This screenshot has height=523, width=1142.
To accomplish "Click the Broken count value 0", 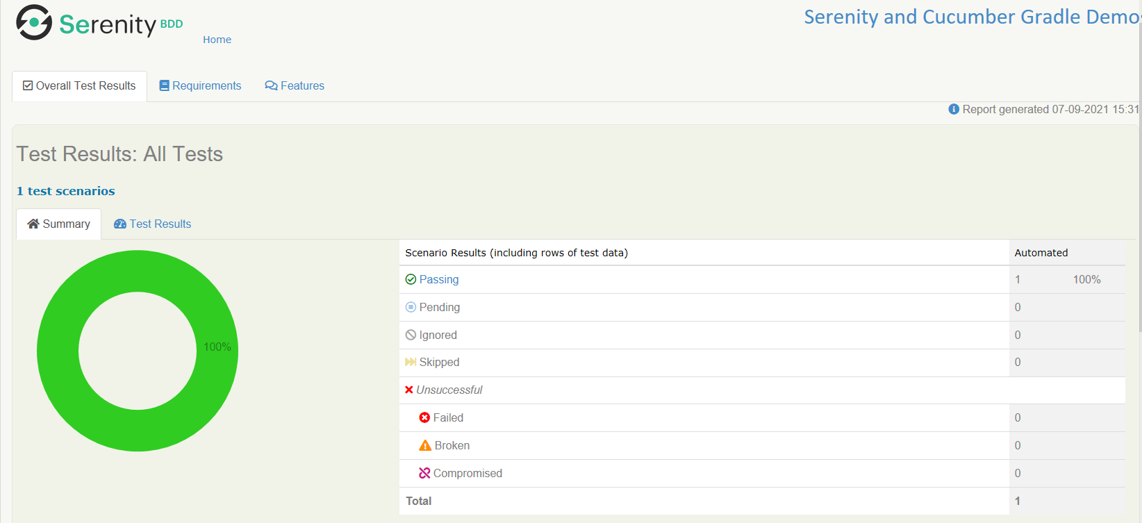I will pyautogui.click(x=1018, y=445).
